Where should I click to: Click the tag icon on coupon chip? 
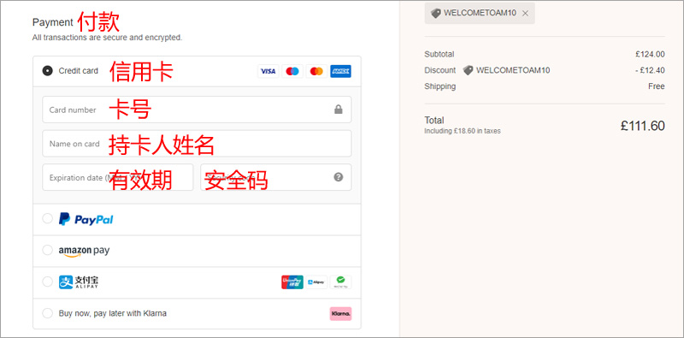[436, 14]
